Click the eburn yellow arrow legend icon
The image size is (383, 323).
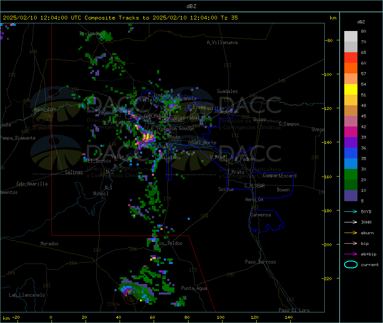[x=351, y=233]
